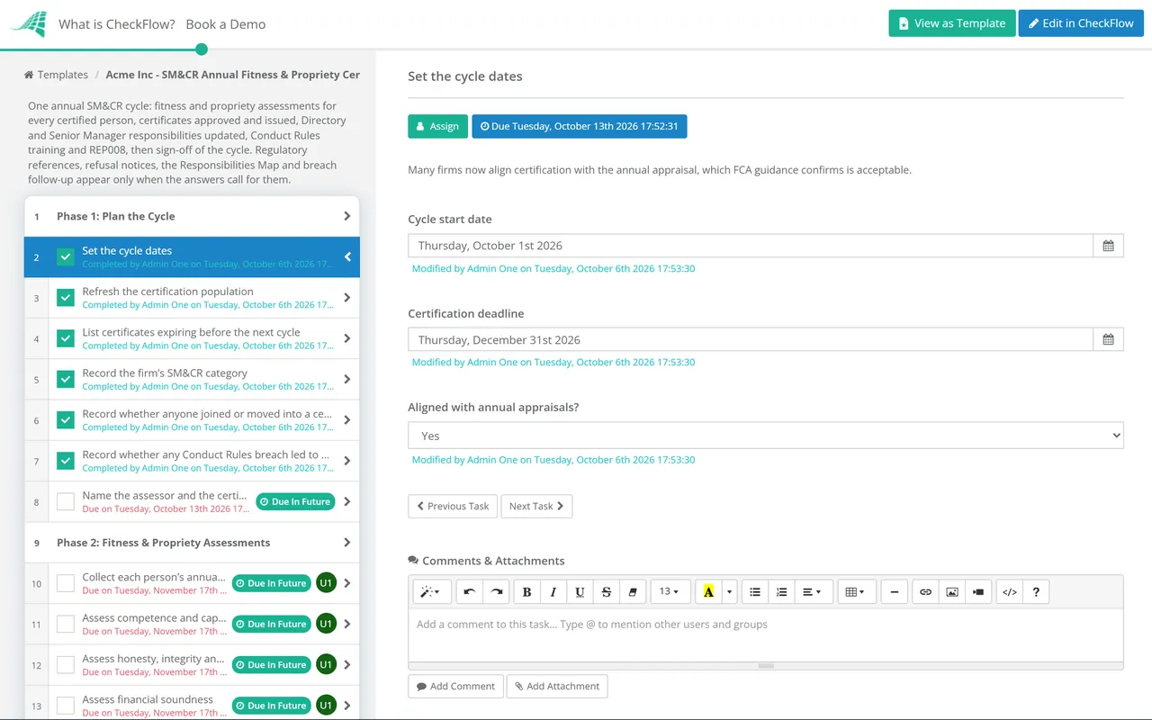Redo the comment edit
Image resolution: width=1152 pixels, height=720 pixels.
[496, 591]
